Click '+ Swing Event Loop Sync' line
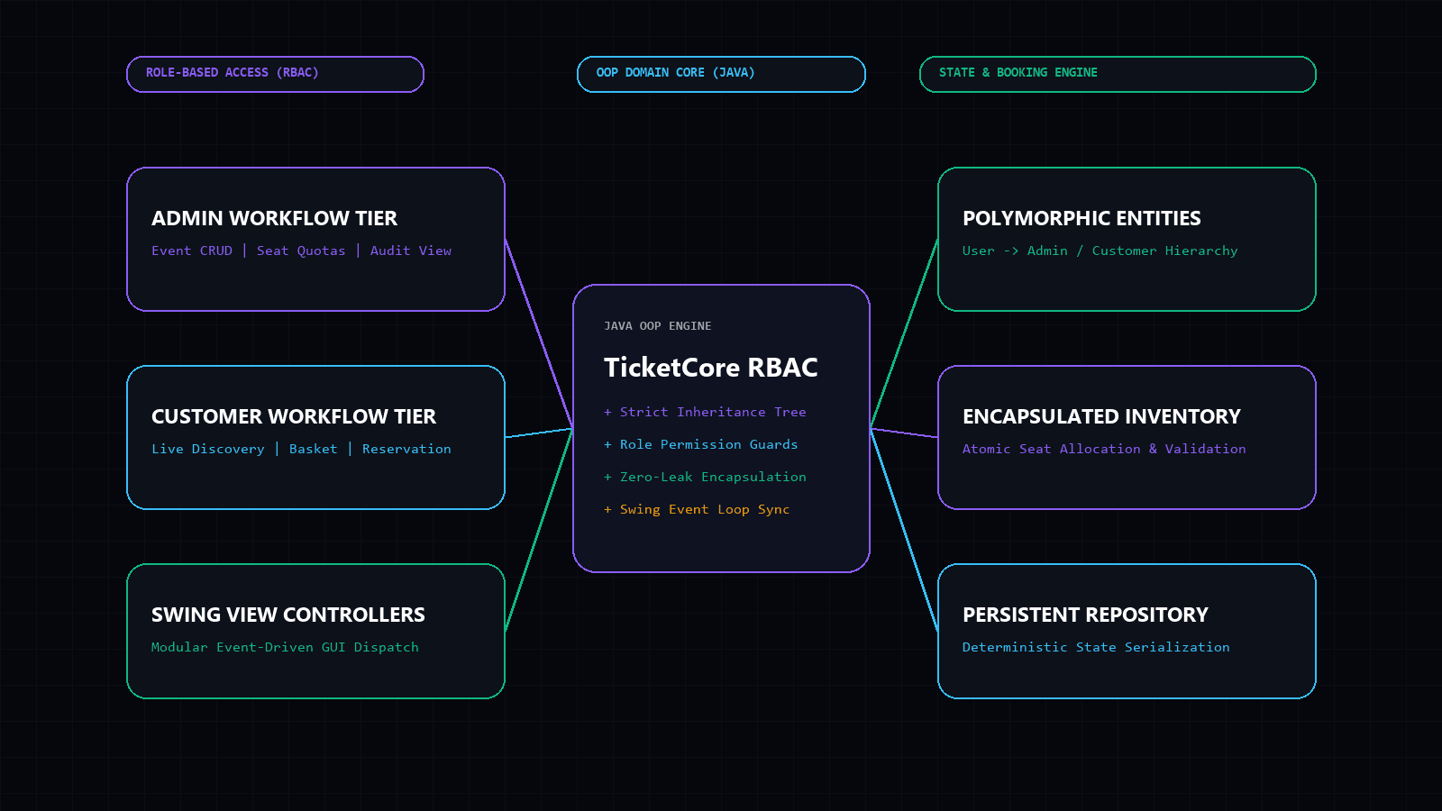Screen dimensions: 1442x811 click(x=697, y=509)
